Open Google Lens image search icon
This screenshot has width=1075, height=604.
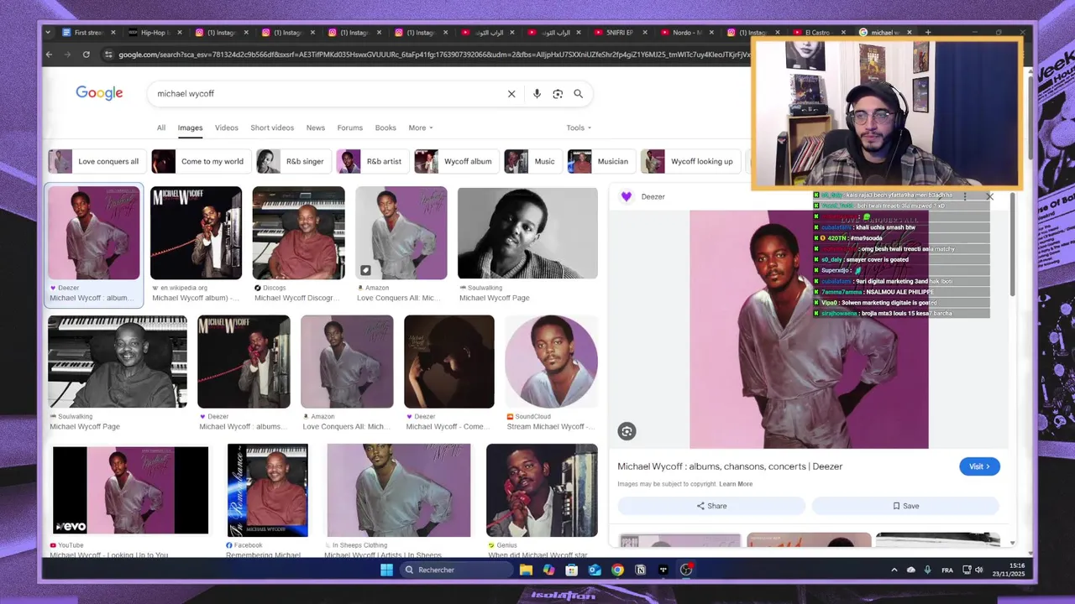[x=558, y=94]
